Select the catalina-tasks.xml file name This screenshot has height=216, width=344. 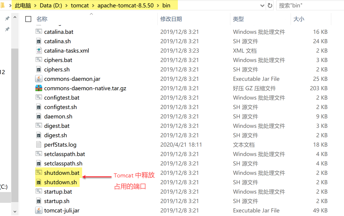67,51
